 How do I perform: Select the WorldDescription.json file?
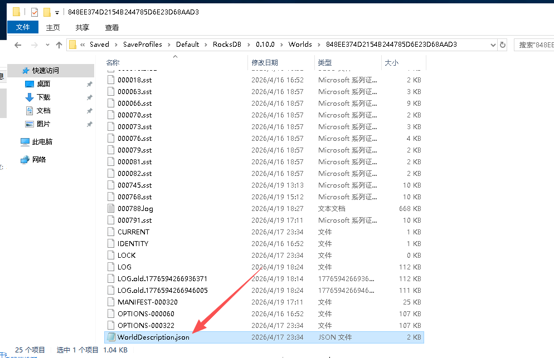click(x=153, y=337)
